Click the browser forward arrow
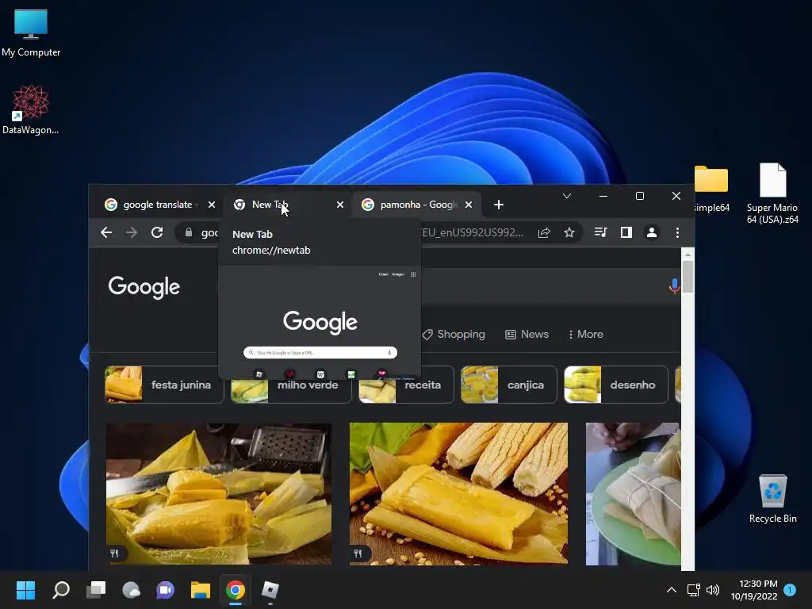Image resolution: width=812 pixels, height=609 pixels. click(132, 232)
